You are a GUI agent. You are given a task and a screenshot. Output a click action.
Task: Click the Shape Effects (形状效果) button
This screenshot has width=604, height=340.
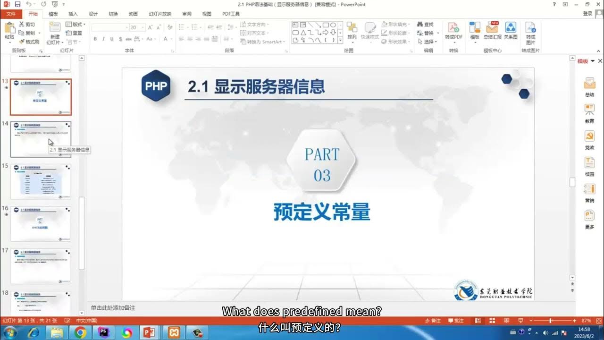tap(395, 42)
